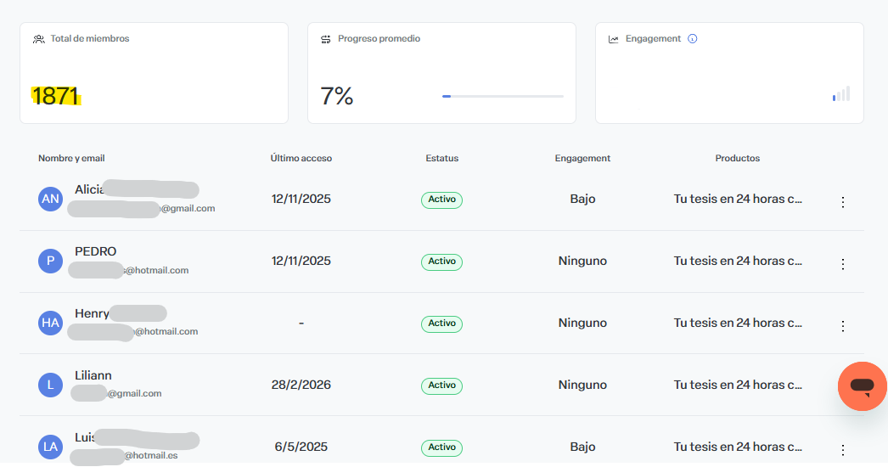Open the orange chat support bubble
The width and height of the screenshot is (888, 467).
(862, 386)
